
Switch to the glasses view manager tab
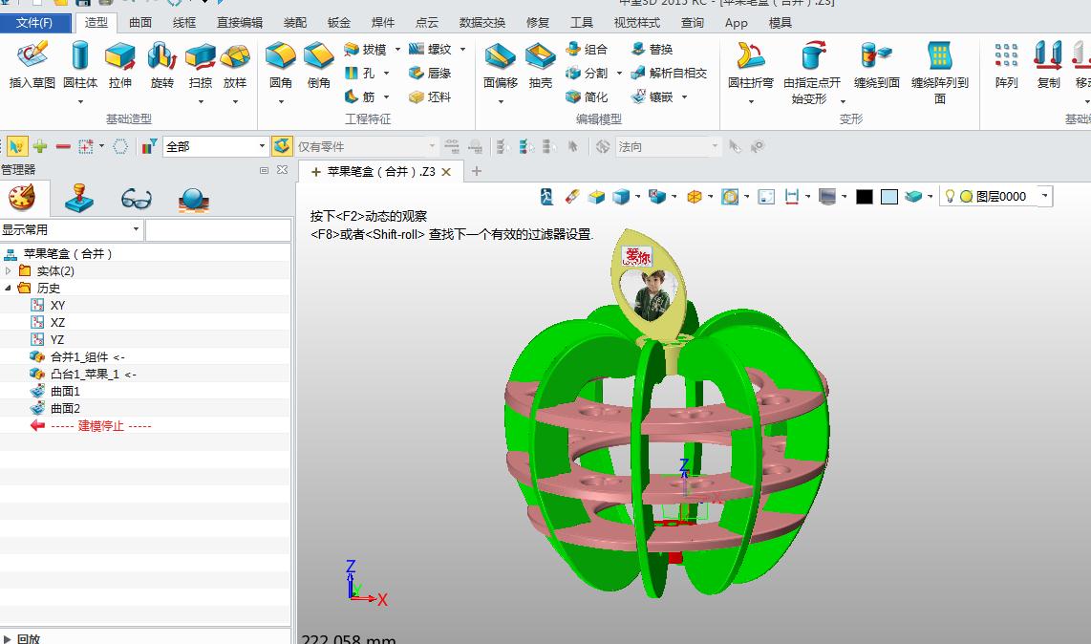pyautogui.click(x=136, y=199)
